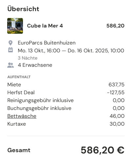Click the Übersicht heading
The width and height of the screenshot is (129, 160).
tap(23, 9)
